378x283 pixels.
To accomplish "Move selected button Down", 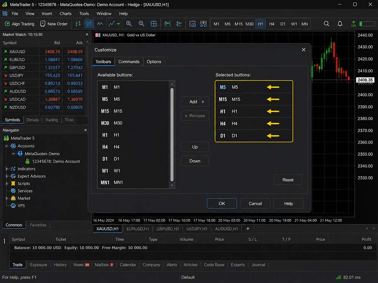I will click(195, 161).
